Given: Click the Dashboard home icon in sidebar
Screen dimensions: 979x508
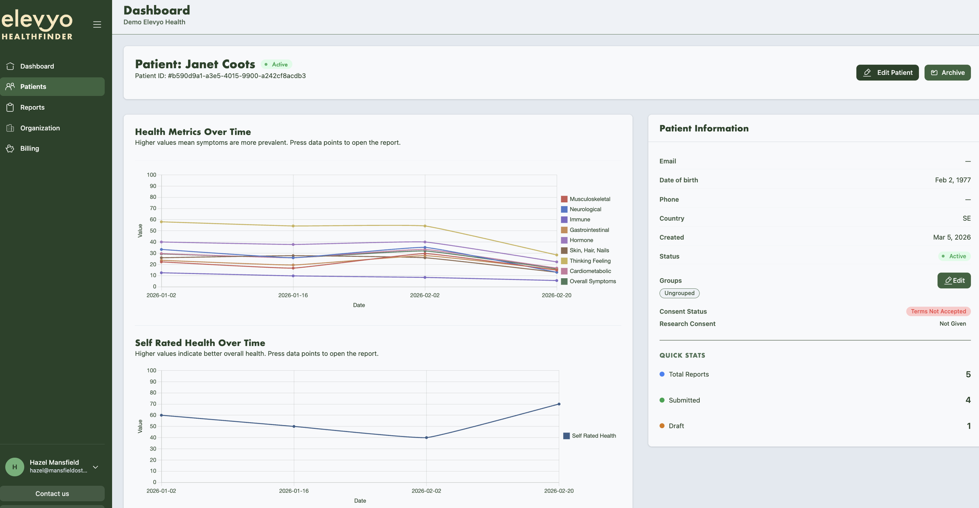Looking at the screenshot, I should tap(10, 66).
